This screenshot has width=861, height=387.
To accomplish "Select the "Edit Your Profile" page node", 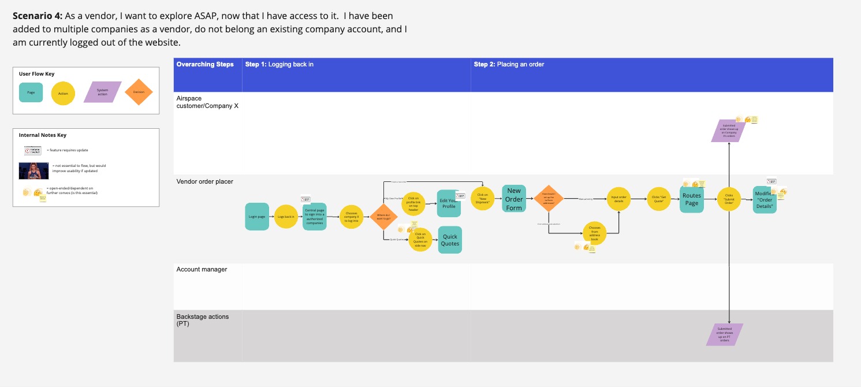I will click(449, 203).
